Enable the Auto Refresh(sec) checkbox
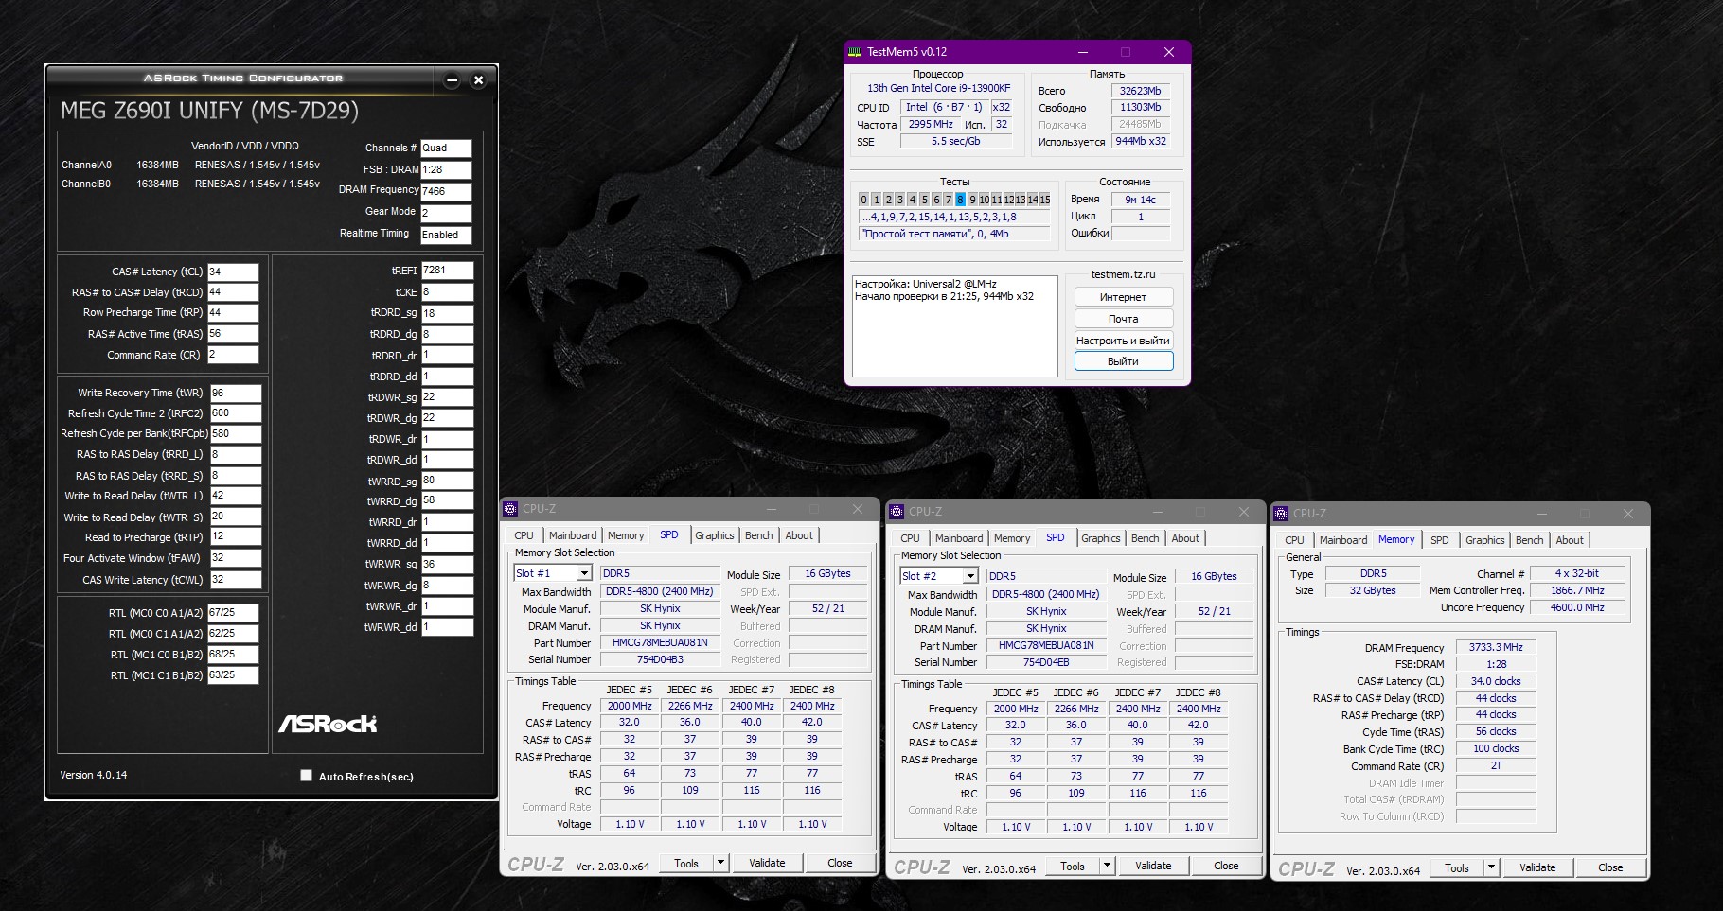Image resolution: width=1723 pixels, height=911 pixels. pos(306,776)
